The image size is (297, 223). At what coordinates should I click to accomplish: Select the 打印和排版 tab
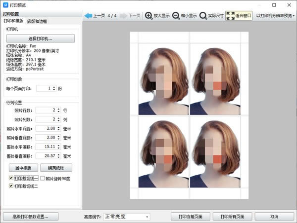click(14, 21)
